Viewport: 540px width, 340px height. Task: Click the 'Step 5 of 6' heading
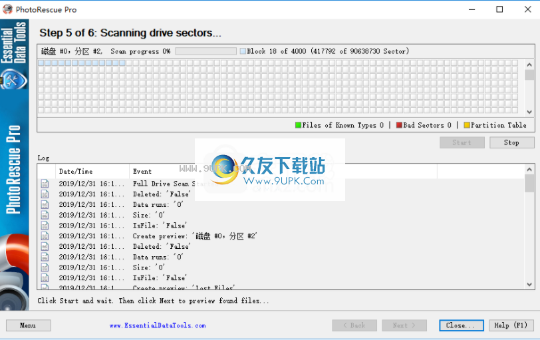tap(130, 33)
